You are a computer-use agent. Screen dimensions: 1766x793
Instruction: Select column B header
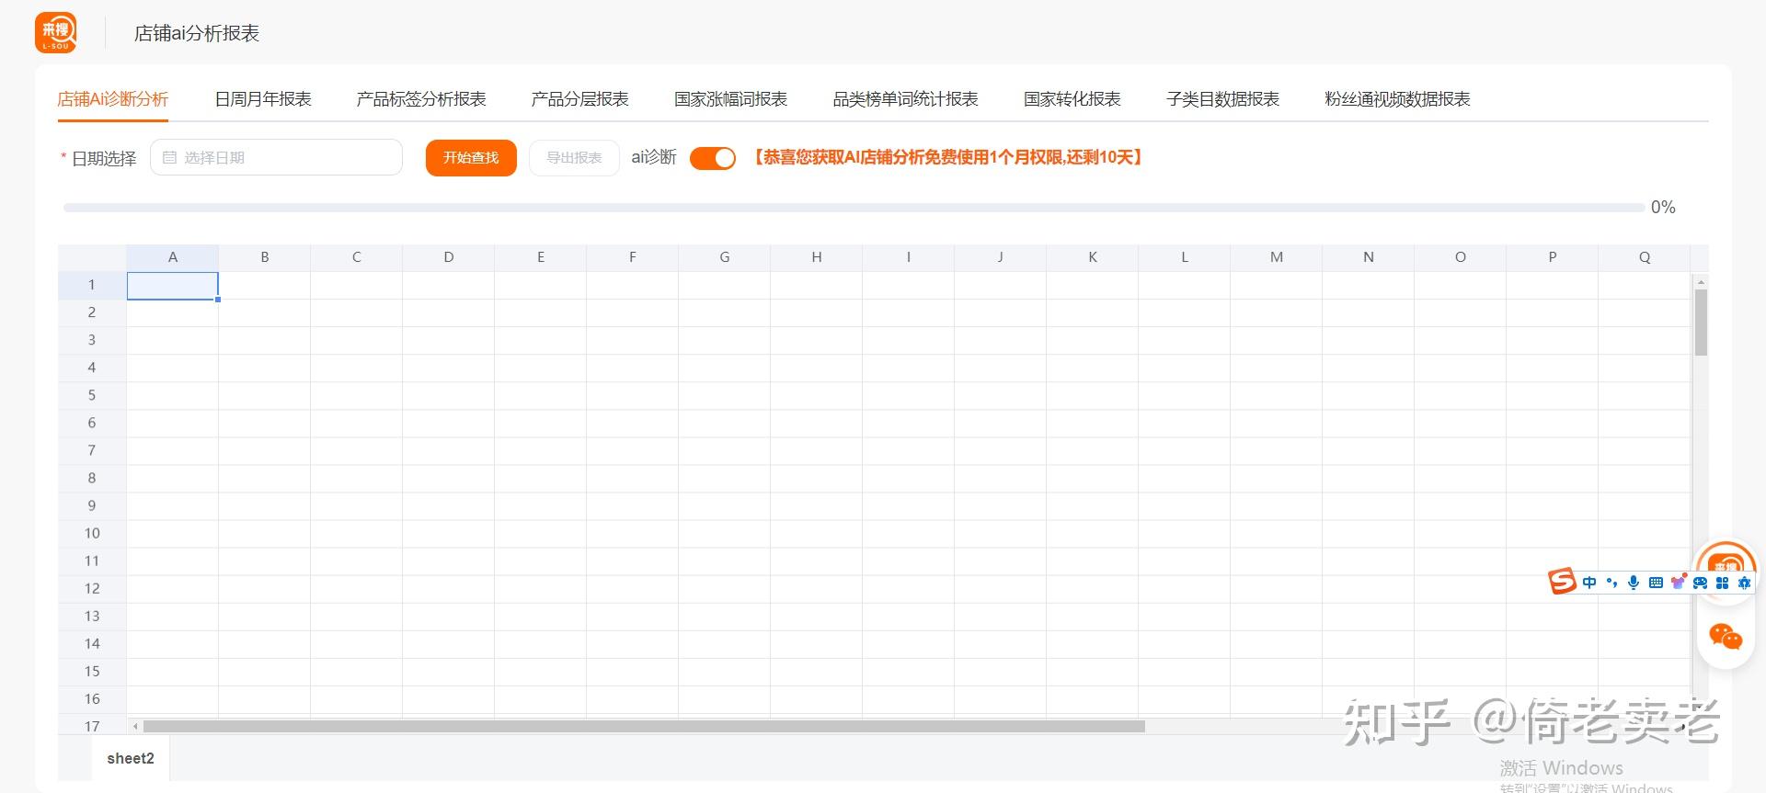point(265,258)
